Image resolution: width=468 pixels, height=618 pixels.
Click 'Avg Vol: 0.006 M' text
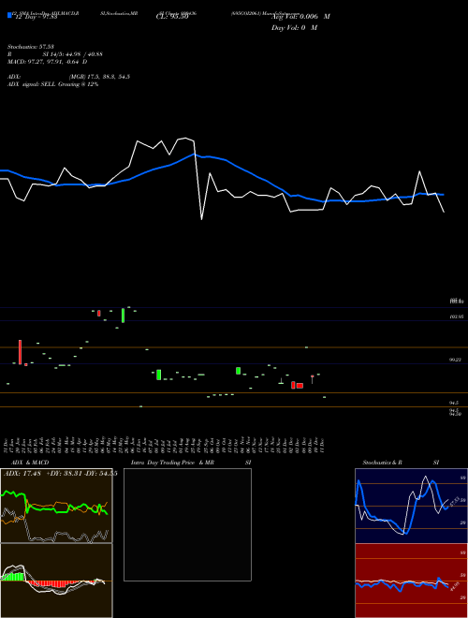tap(300, 17)
